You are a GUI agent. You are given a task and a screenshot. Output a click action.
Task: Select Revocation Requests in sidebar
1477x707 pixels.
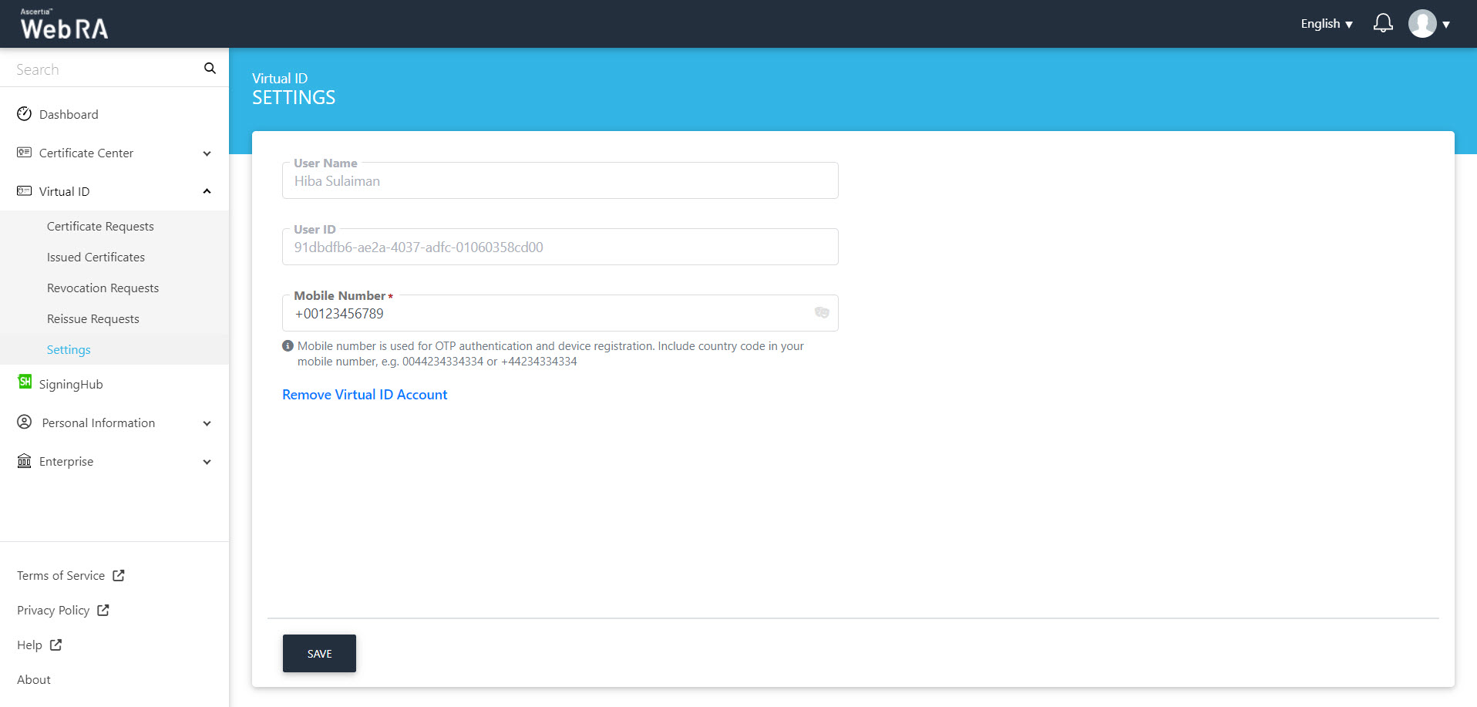[x=103, y=288]
